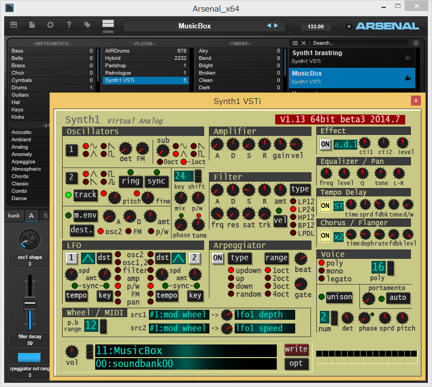Screen dimensions: 432x387
Task: Toggle the view icon in the toolbar
Action: tap(108, 24)
